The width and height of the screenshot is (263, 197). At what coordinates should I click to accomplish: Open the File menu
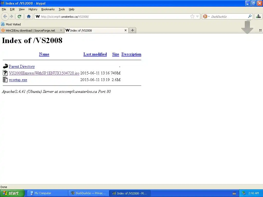click(x=4, y=9)
